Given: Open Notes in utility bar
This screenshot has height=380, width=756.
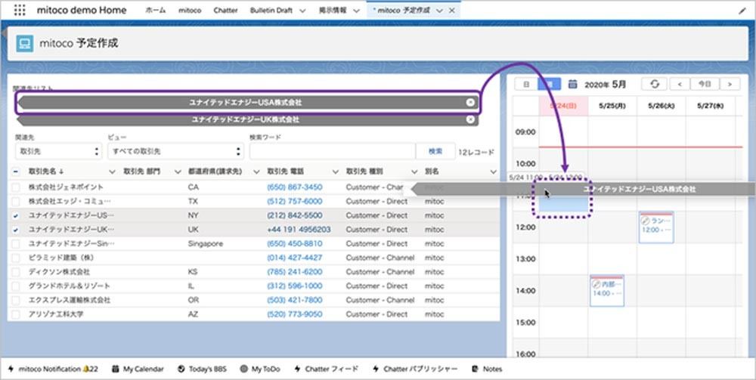Looking at the screenshot, I should click(486, 369).
